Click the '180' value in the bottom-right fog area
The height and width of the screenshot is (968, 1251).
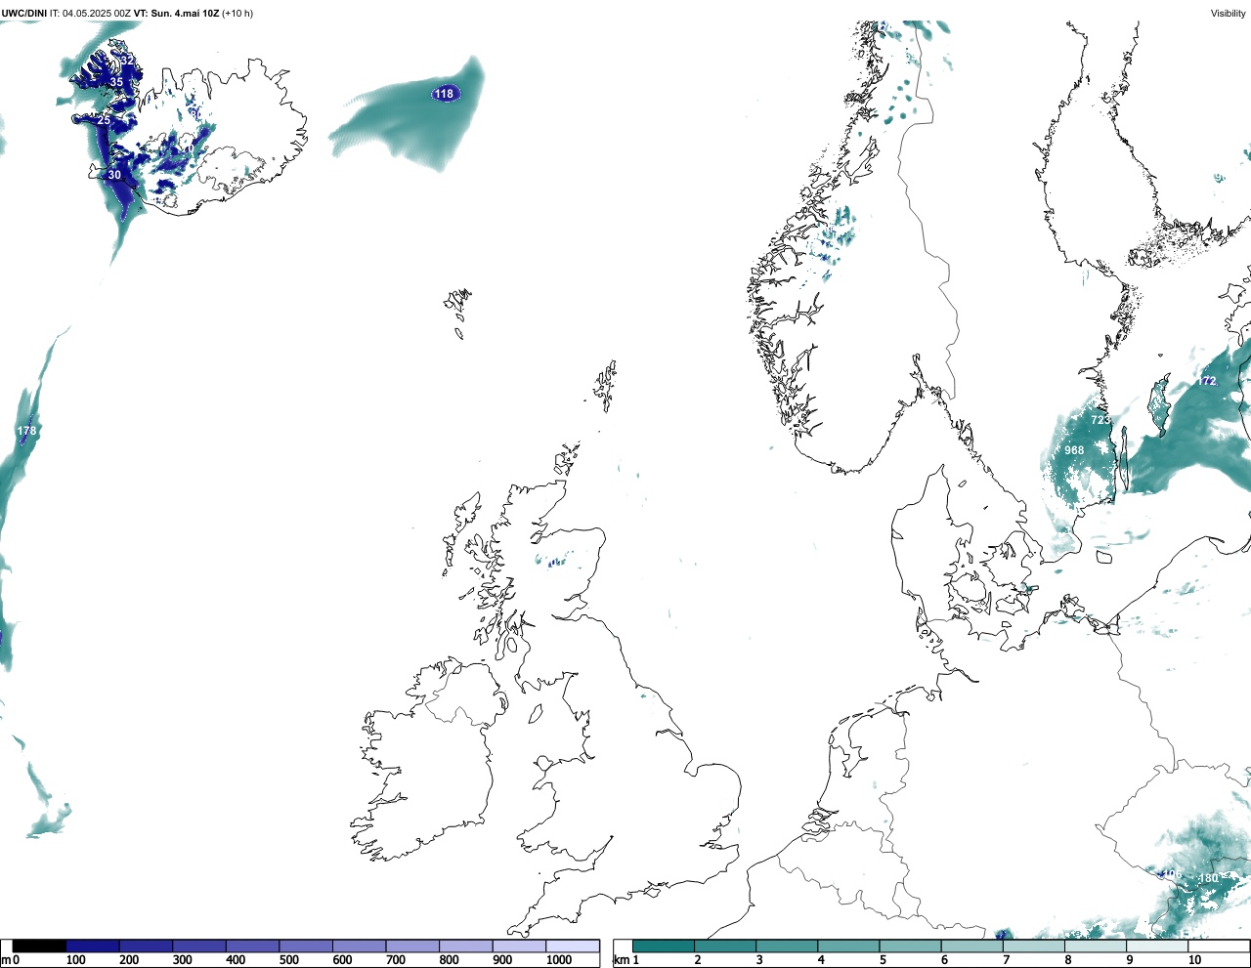click(1209, 879)
